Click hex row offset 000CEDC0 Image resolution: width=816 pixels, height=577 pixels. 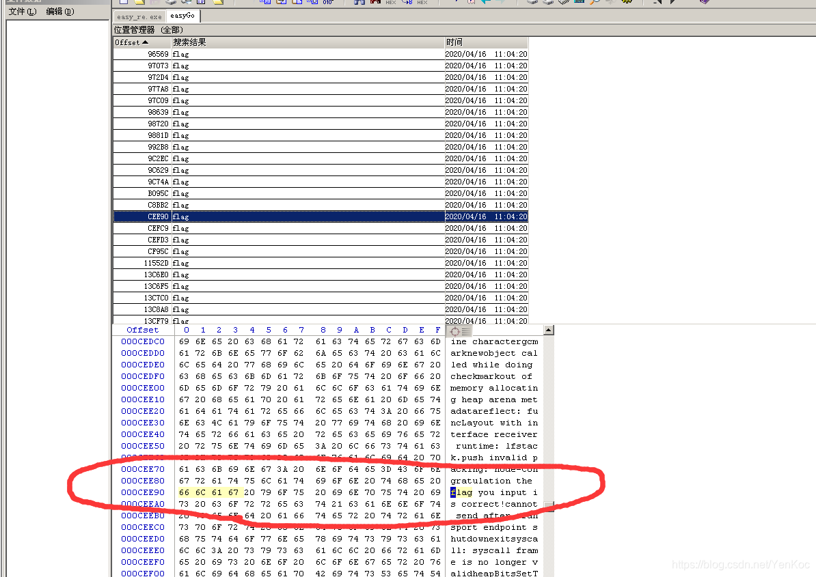[x=143, y=341]
